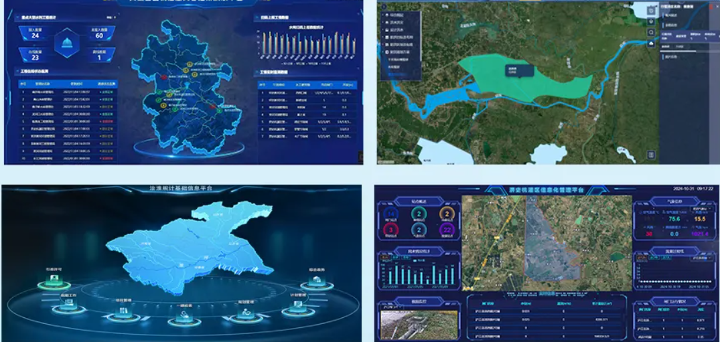Image resolution: width=720 pixels, height=342 pixels.
Task: Click cloud icon on satellite map toolbar
Action: tap(651, 44)
